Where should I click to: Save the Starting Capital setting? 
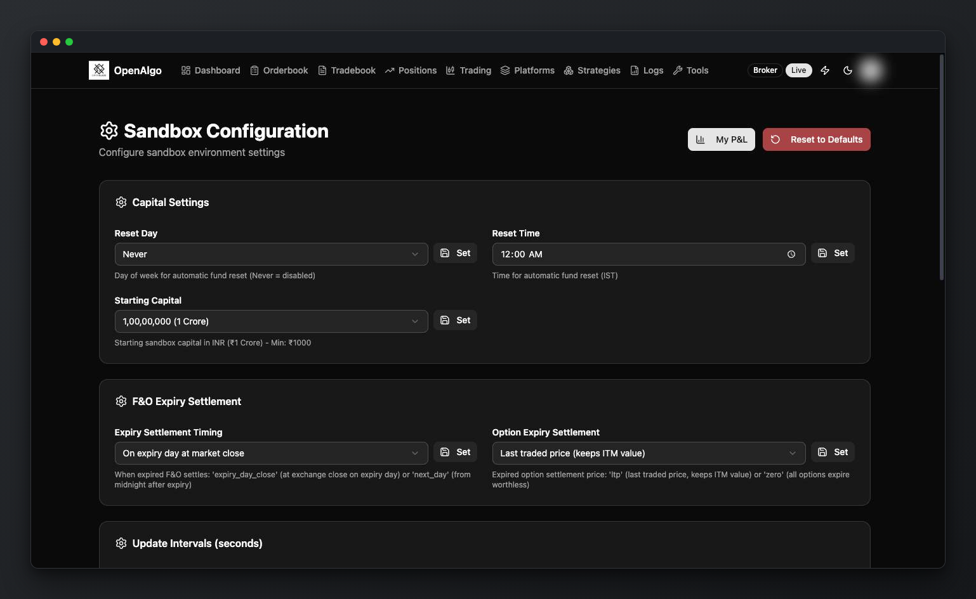(456, 320)
